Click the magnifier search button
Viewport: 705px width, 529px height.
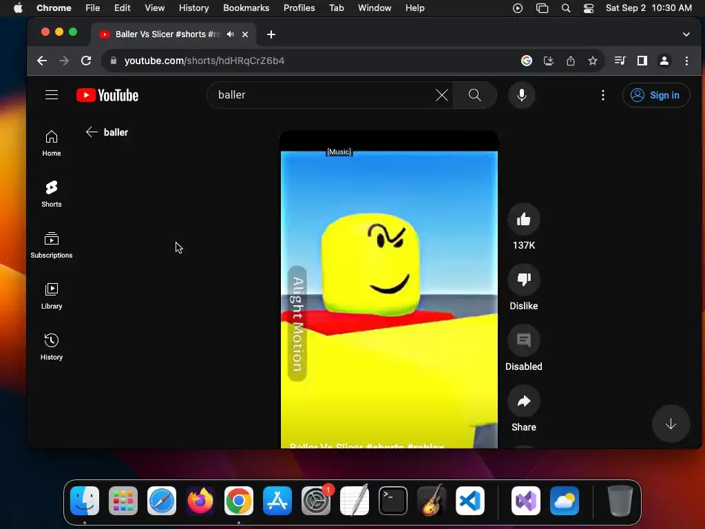(475, 95)
